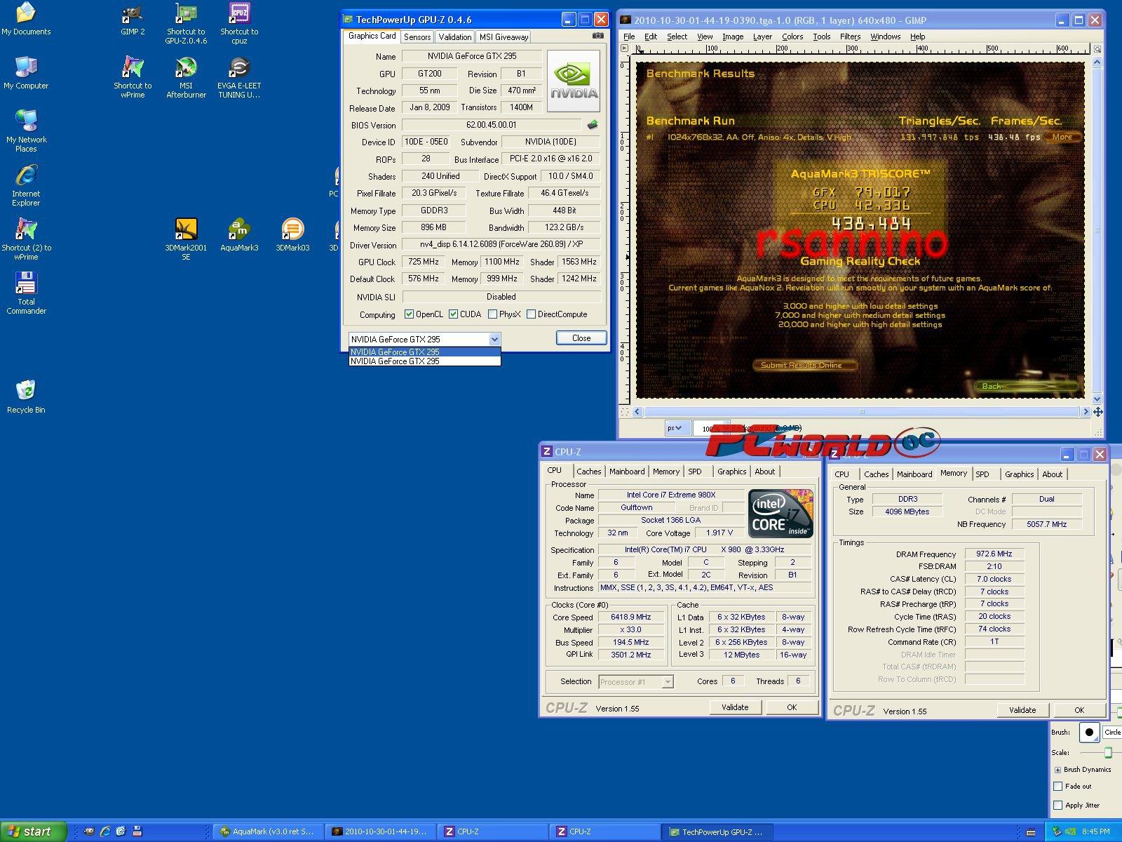The width and height of the screenshot is (1122, 842).
Task: Open 3DMark2001 SE desktop icon
Action: pyautogui.click(x=186, y=240)
